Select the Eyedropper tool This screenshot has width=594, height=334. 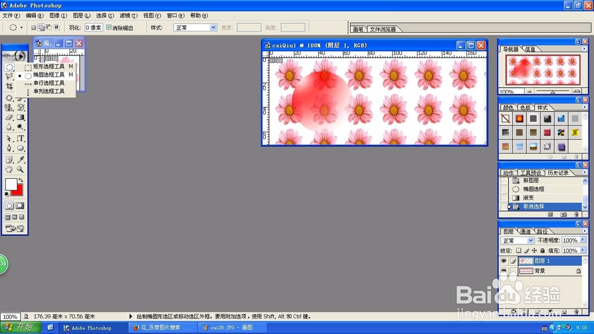(x=20, y=160)
